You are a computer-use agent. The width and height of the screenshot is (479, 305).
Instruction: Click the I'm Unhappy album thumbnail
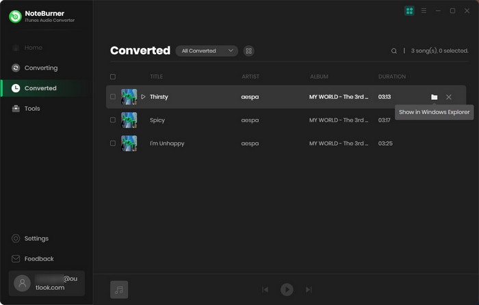click(x=129, y=143)
